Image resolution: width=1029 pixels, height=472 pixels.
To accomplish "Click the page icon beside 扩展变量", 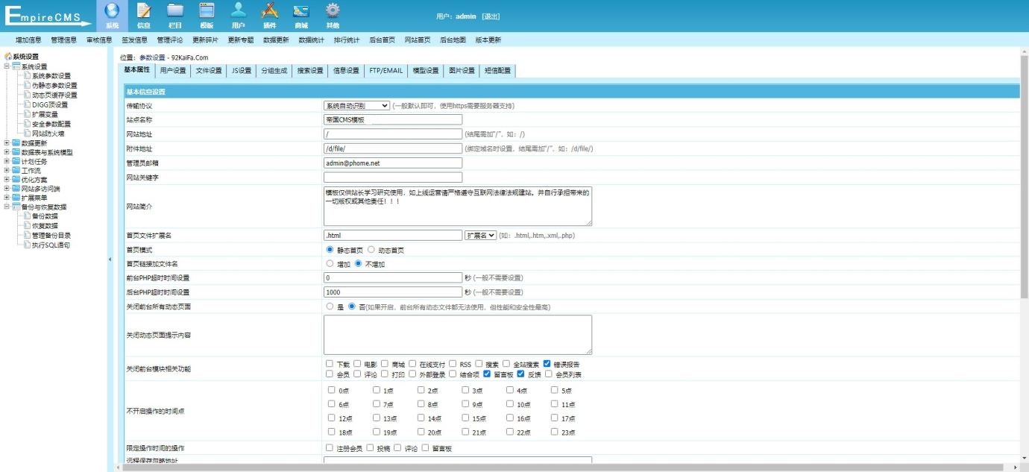I will pos(28,114).
